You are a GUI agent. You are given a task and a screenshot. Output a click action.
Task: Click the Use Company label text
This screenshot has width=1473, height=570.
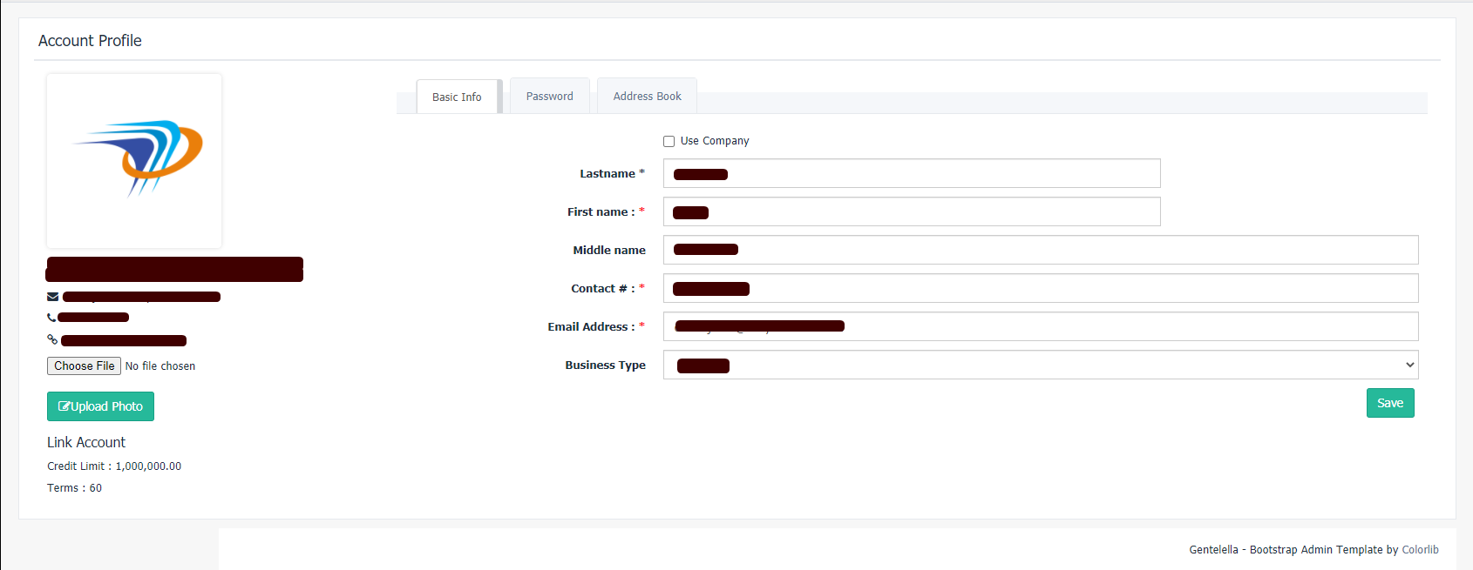point(715,141)
